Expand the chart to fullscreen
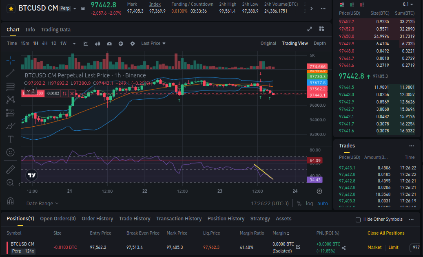 coord(310,29)
